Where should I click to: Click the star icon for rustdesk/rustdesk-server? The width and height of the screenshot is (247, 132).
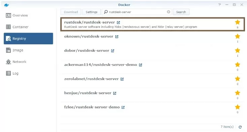coord(237,22)
